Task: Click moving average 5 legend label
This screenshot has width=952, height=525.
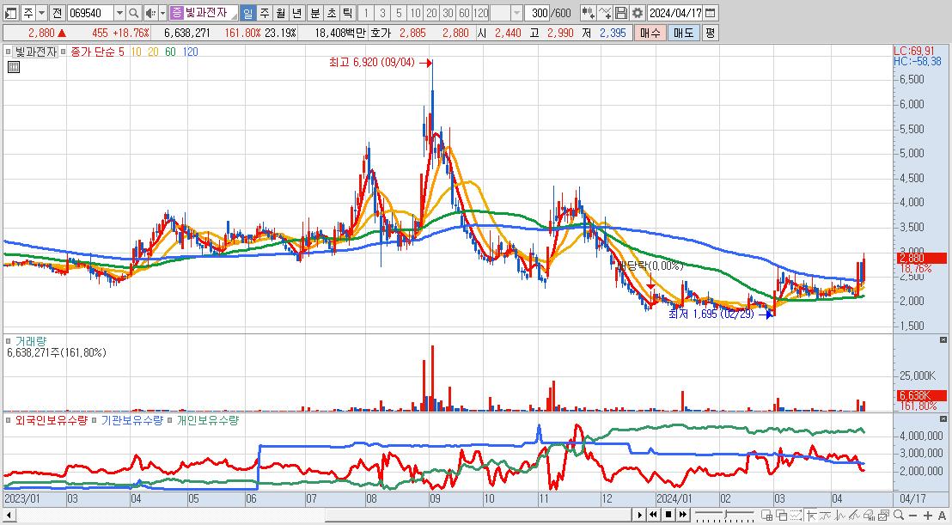Action: (x=119, y=52)
